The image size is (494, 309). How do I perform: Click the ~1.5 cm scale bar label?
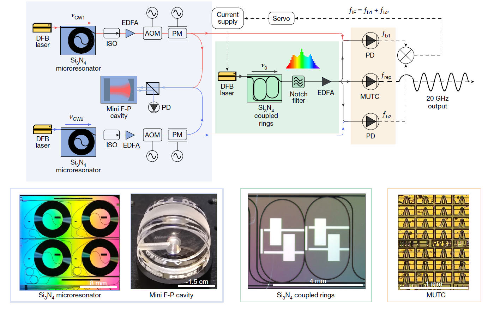pos(196,282)
